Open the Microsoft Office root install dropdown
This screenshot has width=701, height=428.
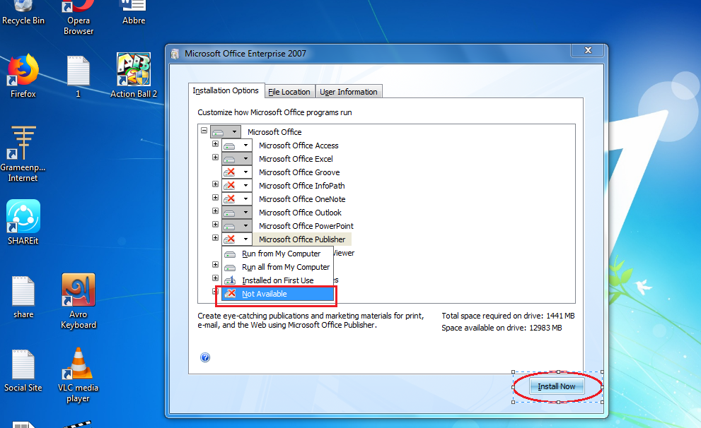(x=226, y=132)
